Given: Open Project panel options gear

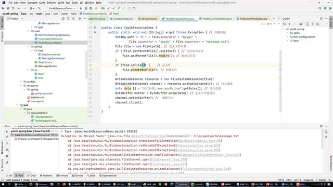Looking at the screenshot, I should click(80, 19).
